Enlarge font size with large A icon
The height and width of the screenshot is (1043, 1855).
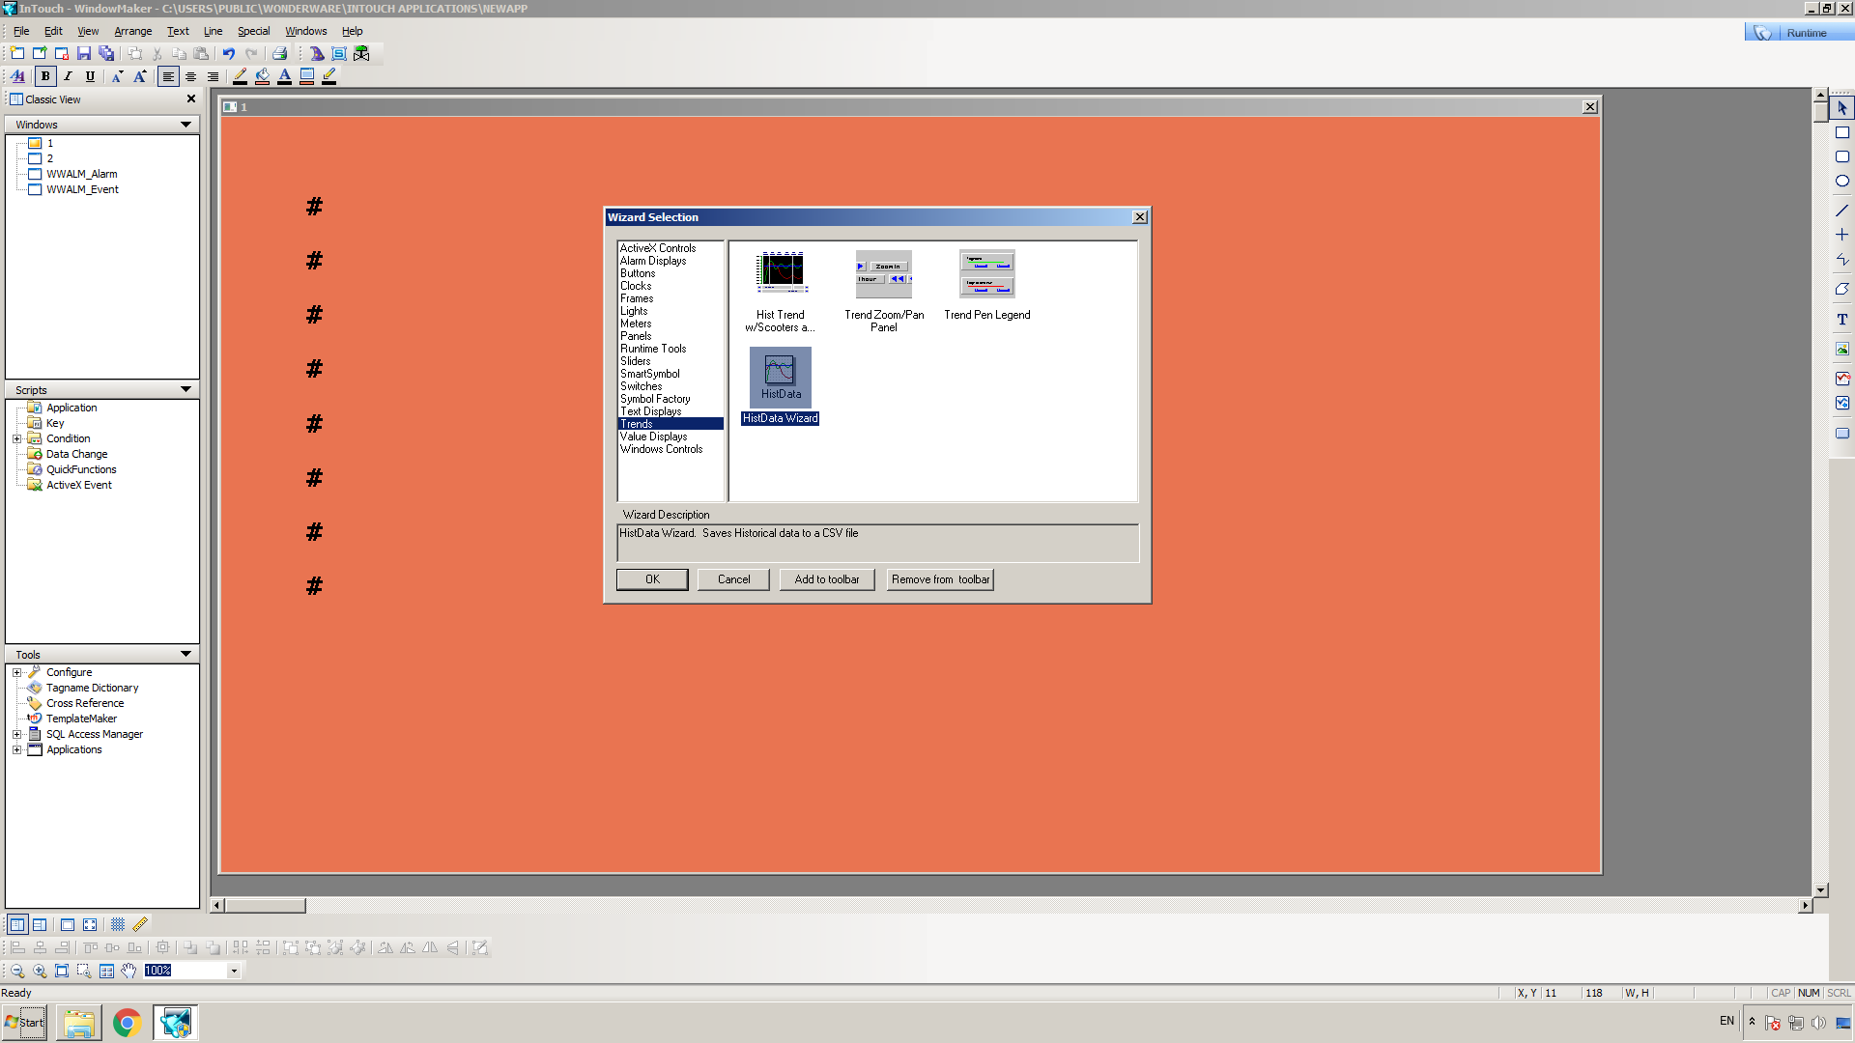click(x=140, y=76)
